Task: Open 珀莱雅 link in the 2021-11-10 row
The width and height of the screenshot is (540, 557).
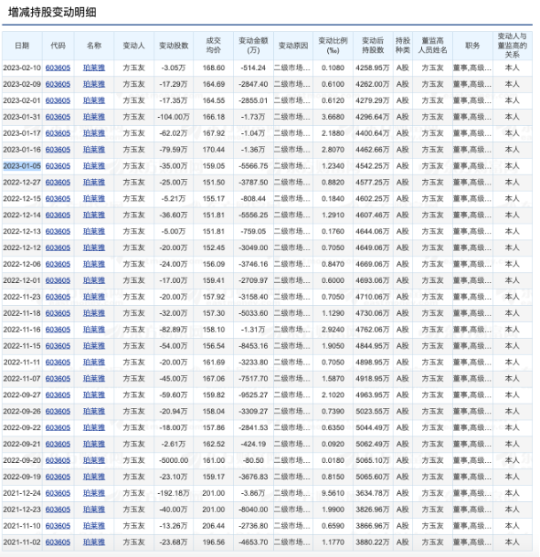Action: click(x=94, y=526)
